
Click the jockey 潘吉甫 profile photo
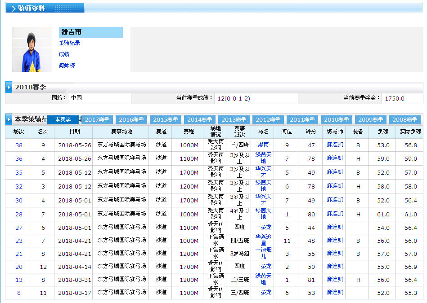point(26,49)
